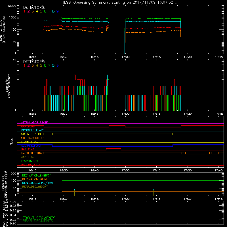Select detector 8 in front segments legend

53,11
